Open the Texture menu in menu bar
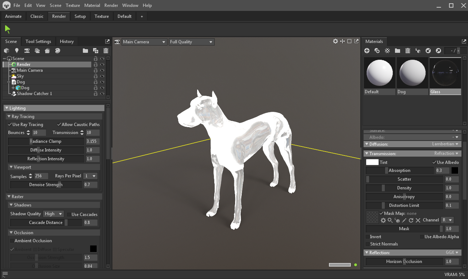Viewport: 468px width, 279px height. pos(73,5)
